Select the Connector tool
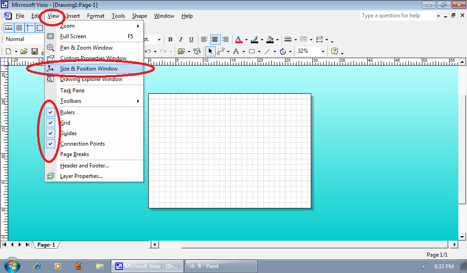467x273 pixels. point(221,51)
